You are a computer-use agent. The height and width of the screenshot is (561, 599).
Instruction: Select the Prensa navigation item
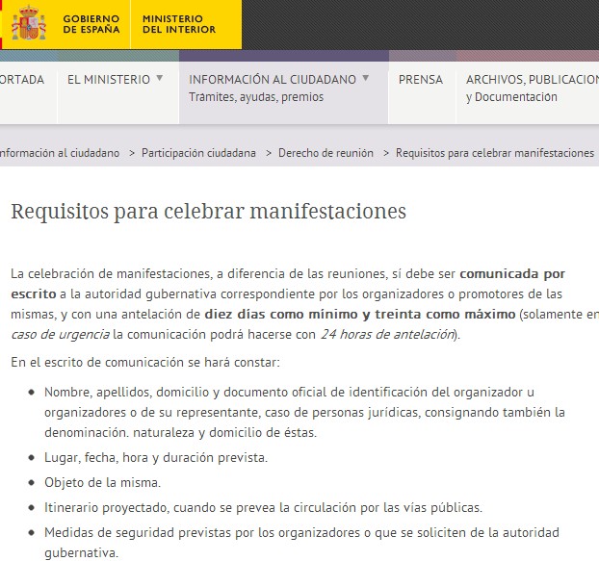pos(421,80)
